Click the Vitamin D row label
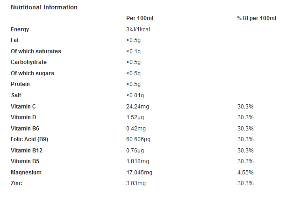The height and width of the screenshot is (202, 307). click(x=23, y=117)
